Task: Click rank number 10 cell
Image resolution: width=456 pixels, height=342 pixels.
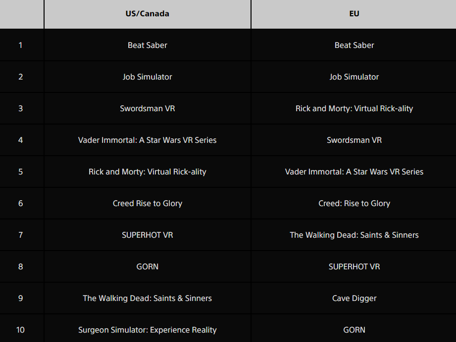Action: [20, 330]
